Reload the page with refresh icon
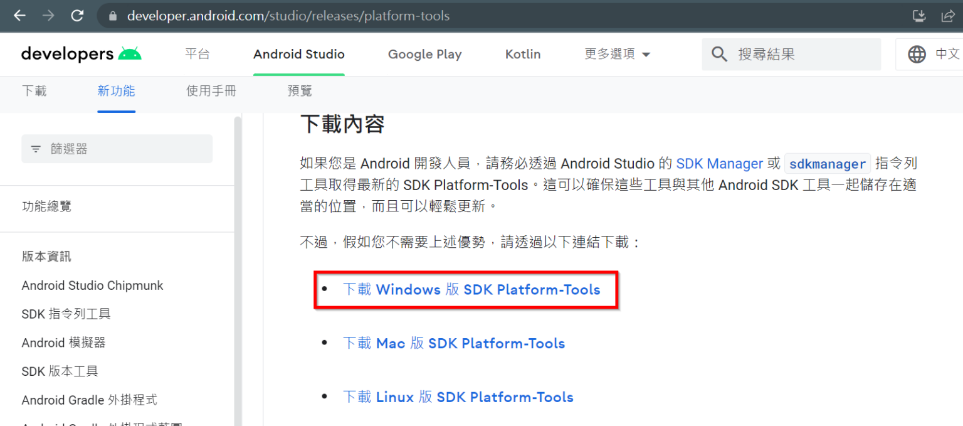Screen dimensions: 963x426 click(77, 16)
